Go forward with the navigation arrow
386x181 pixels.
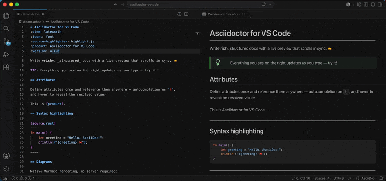point(123,5)
